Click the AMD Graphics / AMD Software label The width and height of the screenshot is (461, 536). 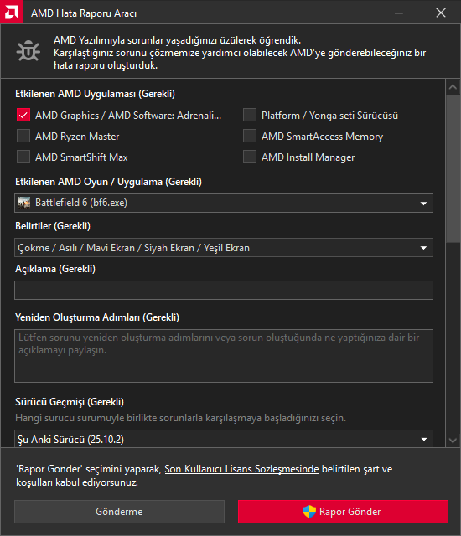point(128,116)
